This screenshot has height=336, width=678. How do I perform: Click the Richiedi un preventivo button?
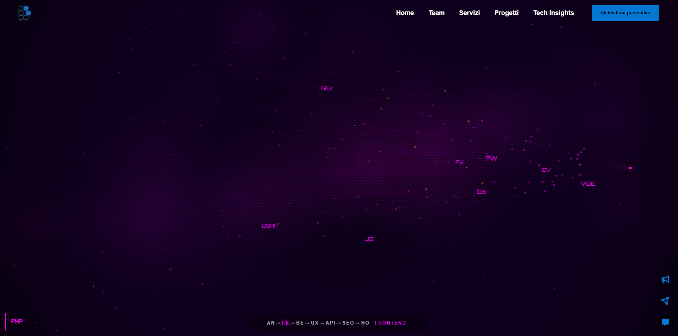pos(625,13)
